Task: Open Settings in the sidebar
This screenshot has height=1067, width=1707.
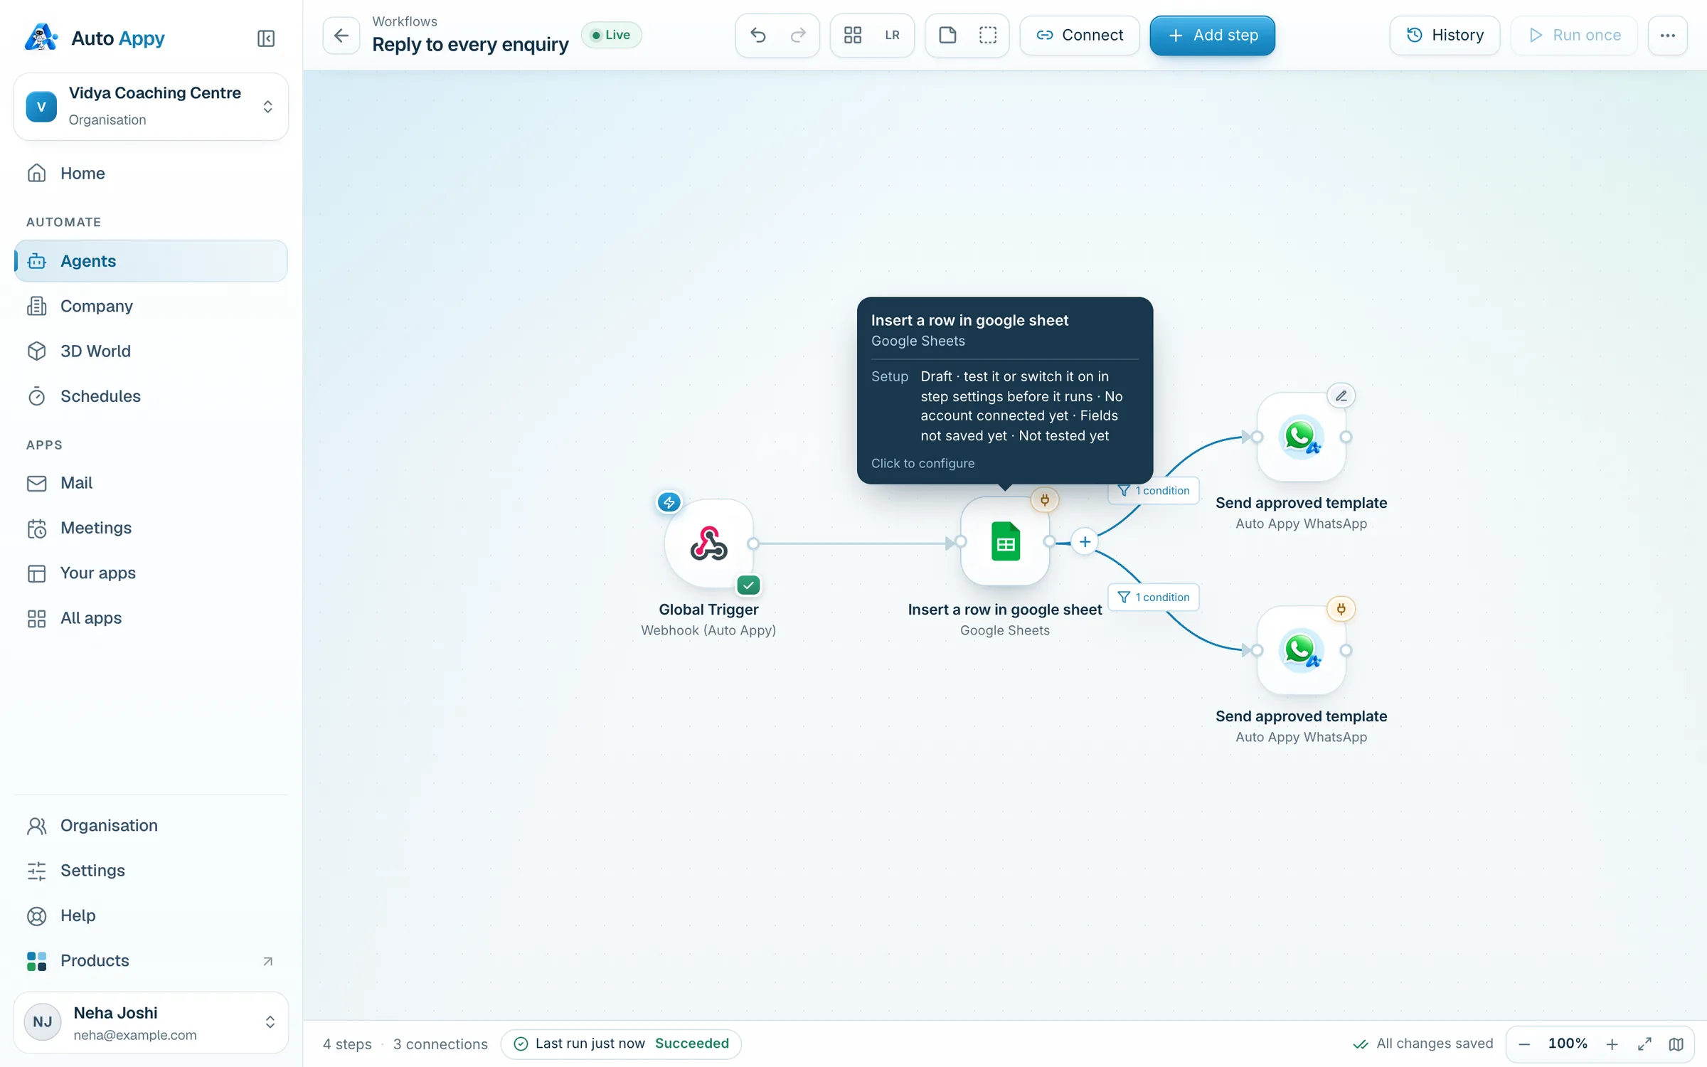Action: (x=151, y=871)
